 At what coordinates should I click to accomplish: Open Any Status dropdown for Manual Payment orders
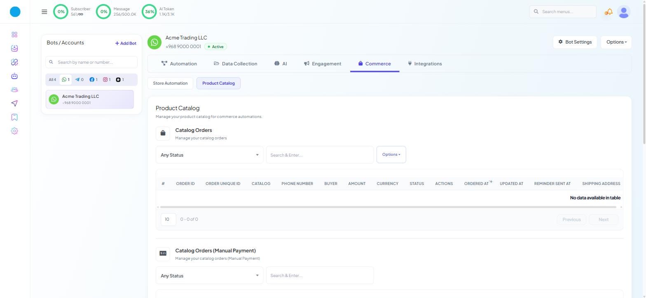pos(209,275)
